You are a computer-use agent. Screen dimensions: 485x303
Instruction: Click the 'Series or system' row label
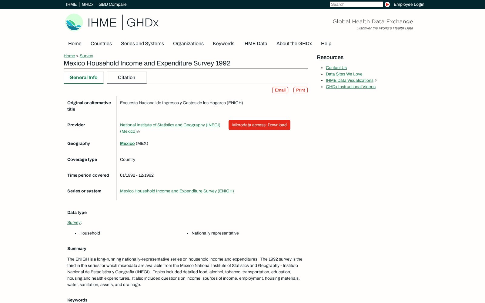(84, 191)
